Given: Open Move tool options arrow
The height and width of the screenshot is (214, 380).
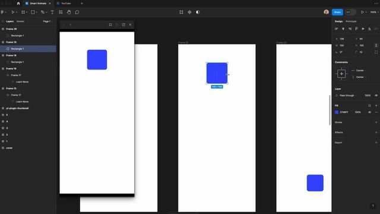Looking at the screenshot, I should [16, 12].
